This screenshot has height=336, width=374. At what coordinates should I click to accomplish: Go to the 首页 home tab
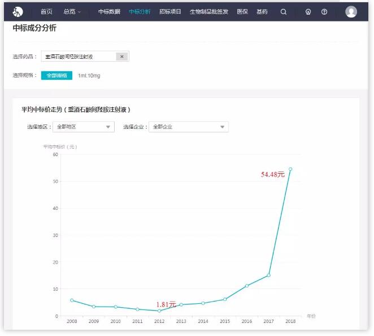pyautogui.click(x=46, y=11)
